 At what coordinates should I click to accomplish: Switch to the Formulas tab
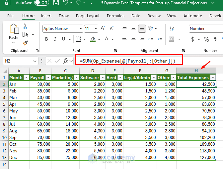pyautogui.click(x=115, y=16)
